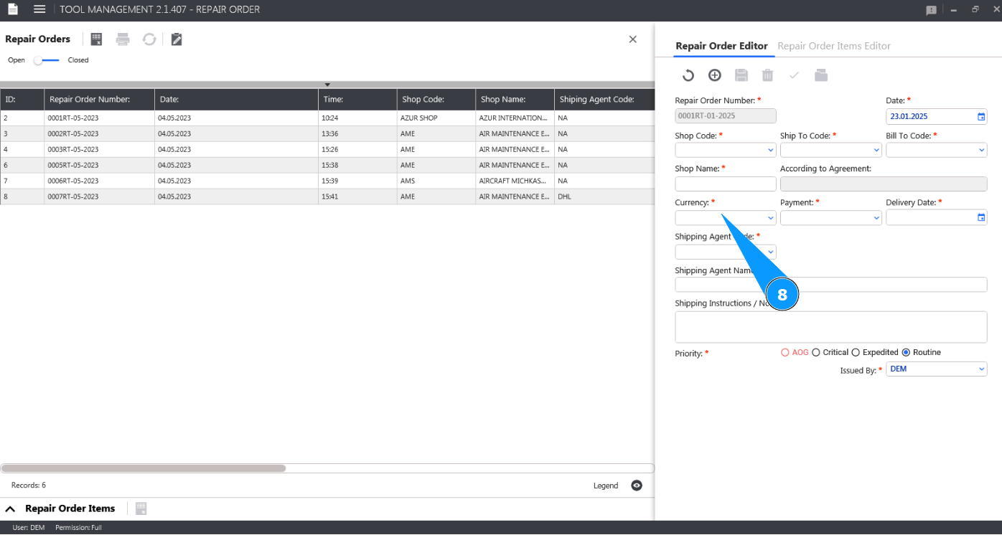Sort by the Time column header
The image size is (1002, 535).
pyautogui.click(x=357, y=100)
